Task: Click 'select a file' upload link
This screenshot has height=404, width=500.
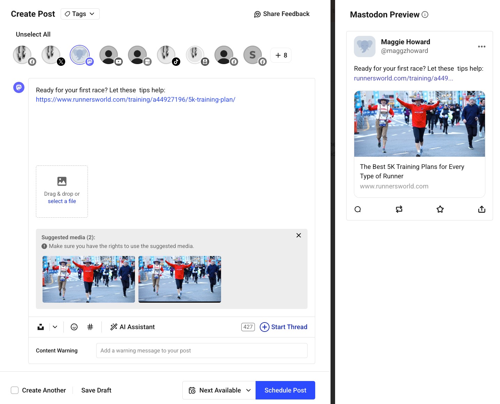Action: (x=62, y=201)
